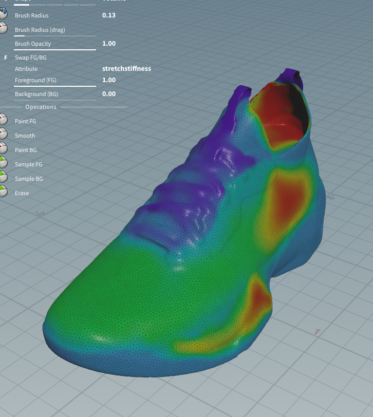
Task: Click the mouse icon next to Paint FG
Action: [4, 119]
